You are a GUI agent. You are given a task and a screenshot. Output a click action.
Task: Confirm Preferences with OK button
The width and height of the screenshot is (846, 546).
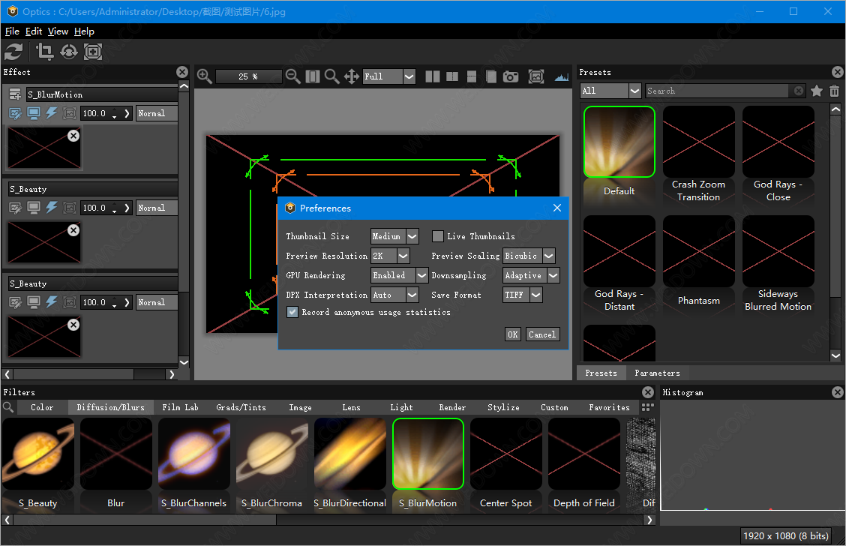(512, 334)
